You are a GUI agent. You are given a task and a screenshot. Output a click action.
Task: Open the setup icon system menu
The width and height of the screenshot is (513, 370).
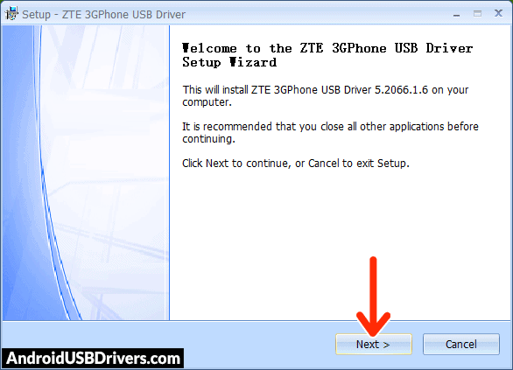(x=11, y=14)
